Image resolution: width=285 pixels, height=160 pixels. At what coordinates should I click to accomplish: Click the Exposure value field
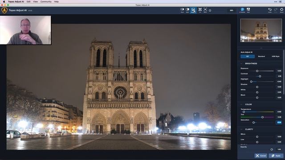279,71
